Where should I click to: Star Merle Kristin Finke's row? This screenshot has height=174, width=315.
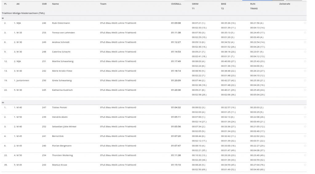tap(305, 71)
